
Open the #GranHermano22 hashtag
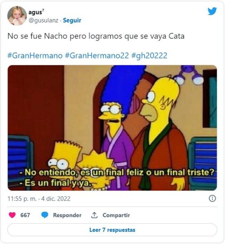[x=97, y=56]
